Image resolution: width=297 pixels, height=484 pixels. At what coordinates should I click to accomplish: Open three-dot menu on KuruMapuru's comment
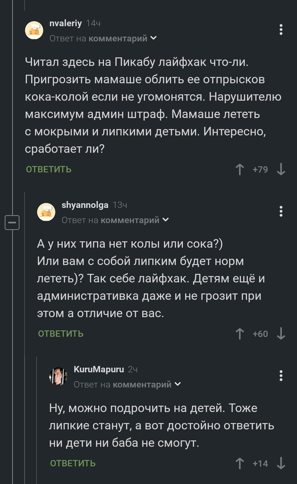(x=281, y=376)
